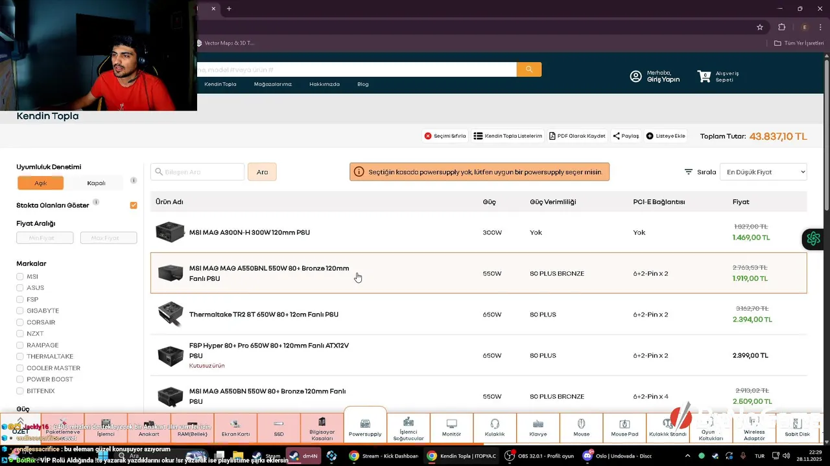
Task: Check the COOLER MASTER brand checkbox
Action: 20,368
